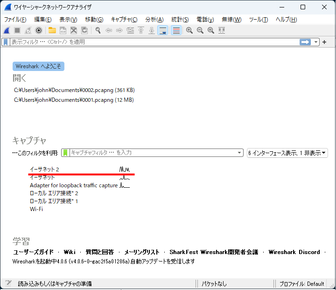
Task: Jump to the first packet icon
Action: coord(141,30)
